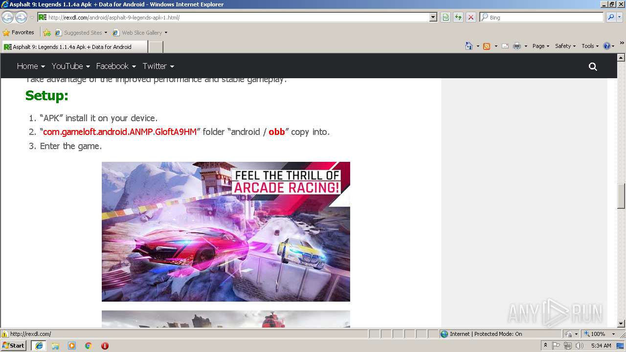Click the Setup: heading text

47,95
